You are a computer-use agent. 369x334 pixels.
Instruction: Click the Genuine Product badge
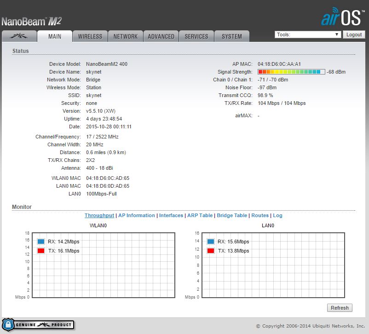[x=38, y=324]
